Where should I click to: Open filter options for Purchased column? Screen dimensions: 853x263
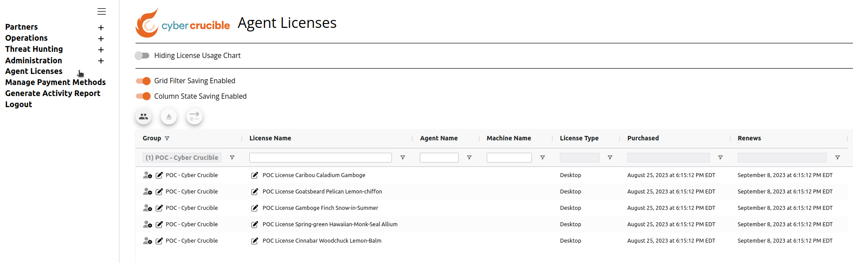pos(720,158)
